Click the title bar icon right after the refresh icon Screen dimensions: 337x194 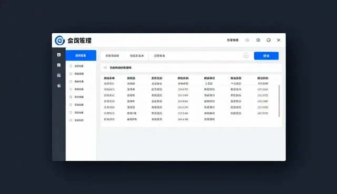(x=258, y=40)
